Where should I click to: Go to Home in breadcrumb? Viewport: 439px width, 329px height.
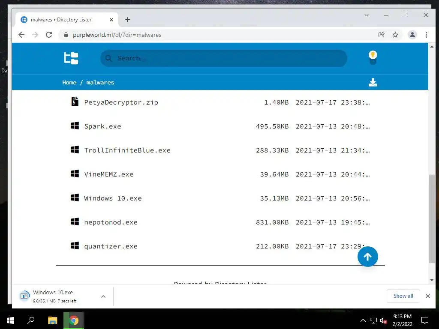point(69,83)
